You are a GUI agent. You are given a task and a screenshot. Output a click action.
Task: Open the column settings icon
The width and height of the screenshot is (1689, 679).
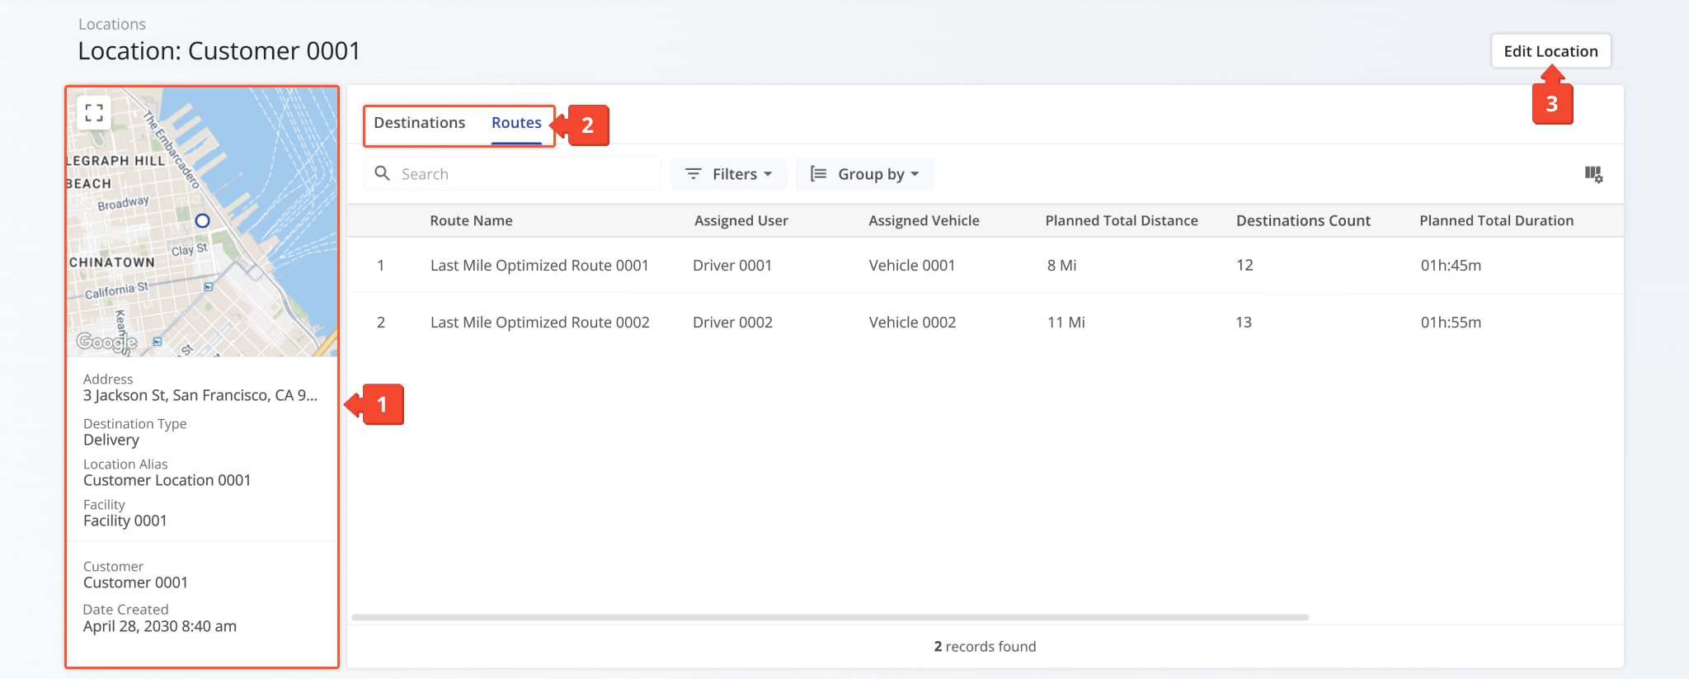(x=1593, y=174)
